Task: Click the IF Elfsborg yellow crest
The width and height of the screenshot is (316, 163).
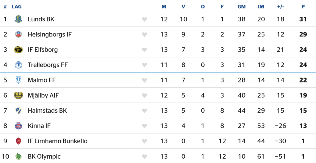Action: (19, 50)
